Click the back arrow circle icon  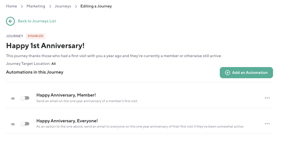pos(10,21)
